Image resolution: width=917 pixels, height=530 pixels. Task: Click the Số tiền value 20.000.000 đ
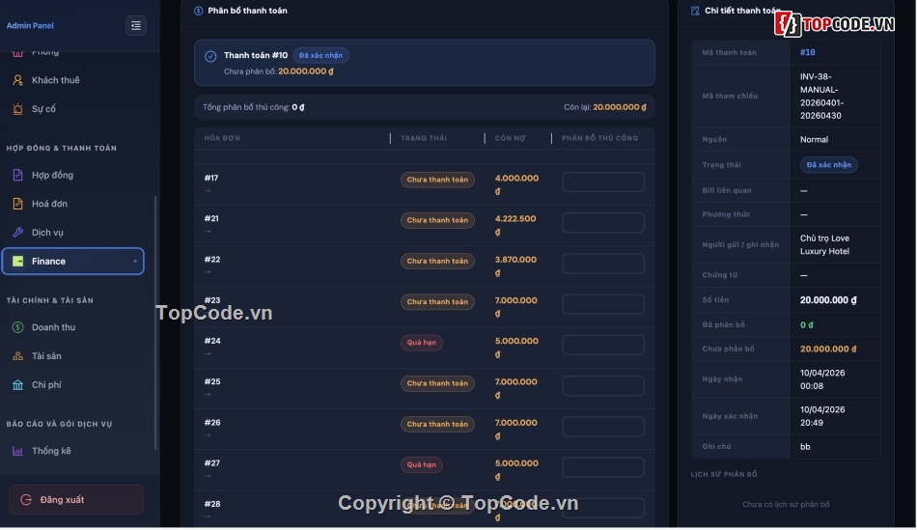[x=828, y=300]
